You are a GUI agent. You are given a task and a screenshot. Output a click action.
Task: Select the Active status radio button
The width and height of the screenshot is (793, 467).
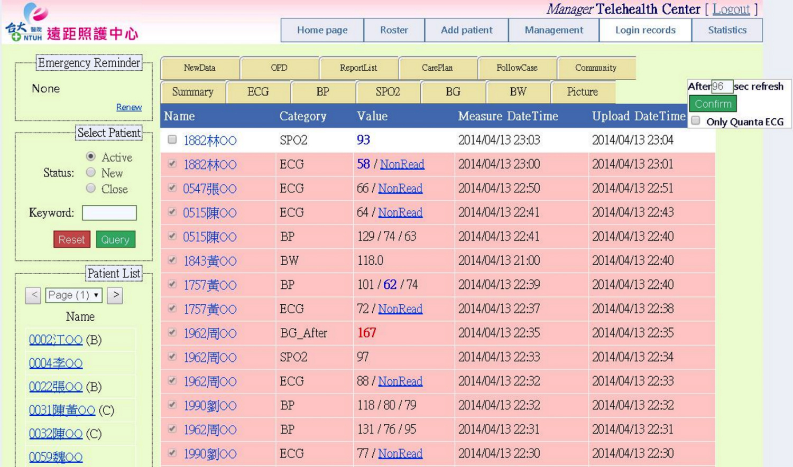click(91, 156)
